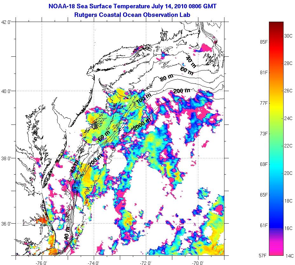Viewport: 295px width, 265px height.
Task: Click the '61F' colorbar label
Action: [x=264, y=225]
